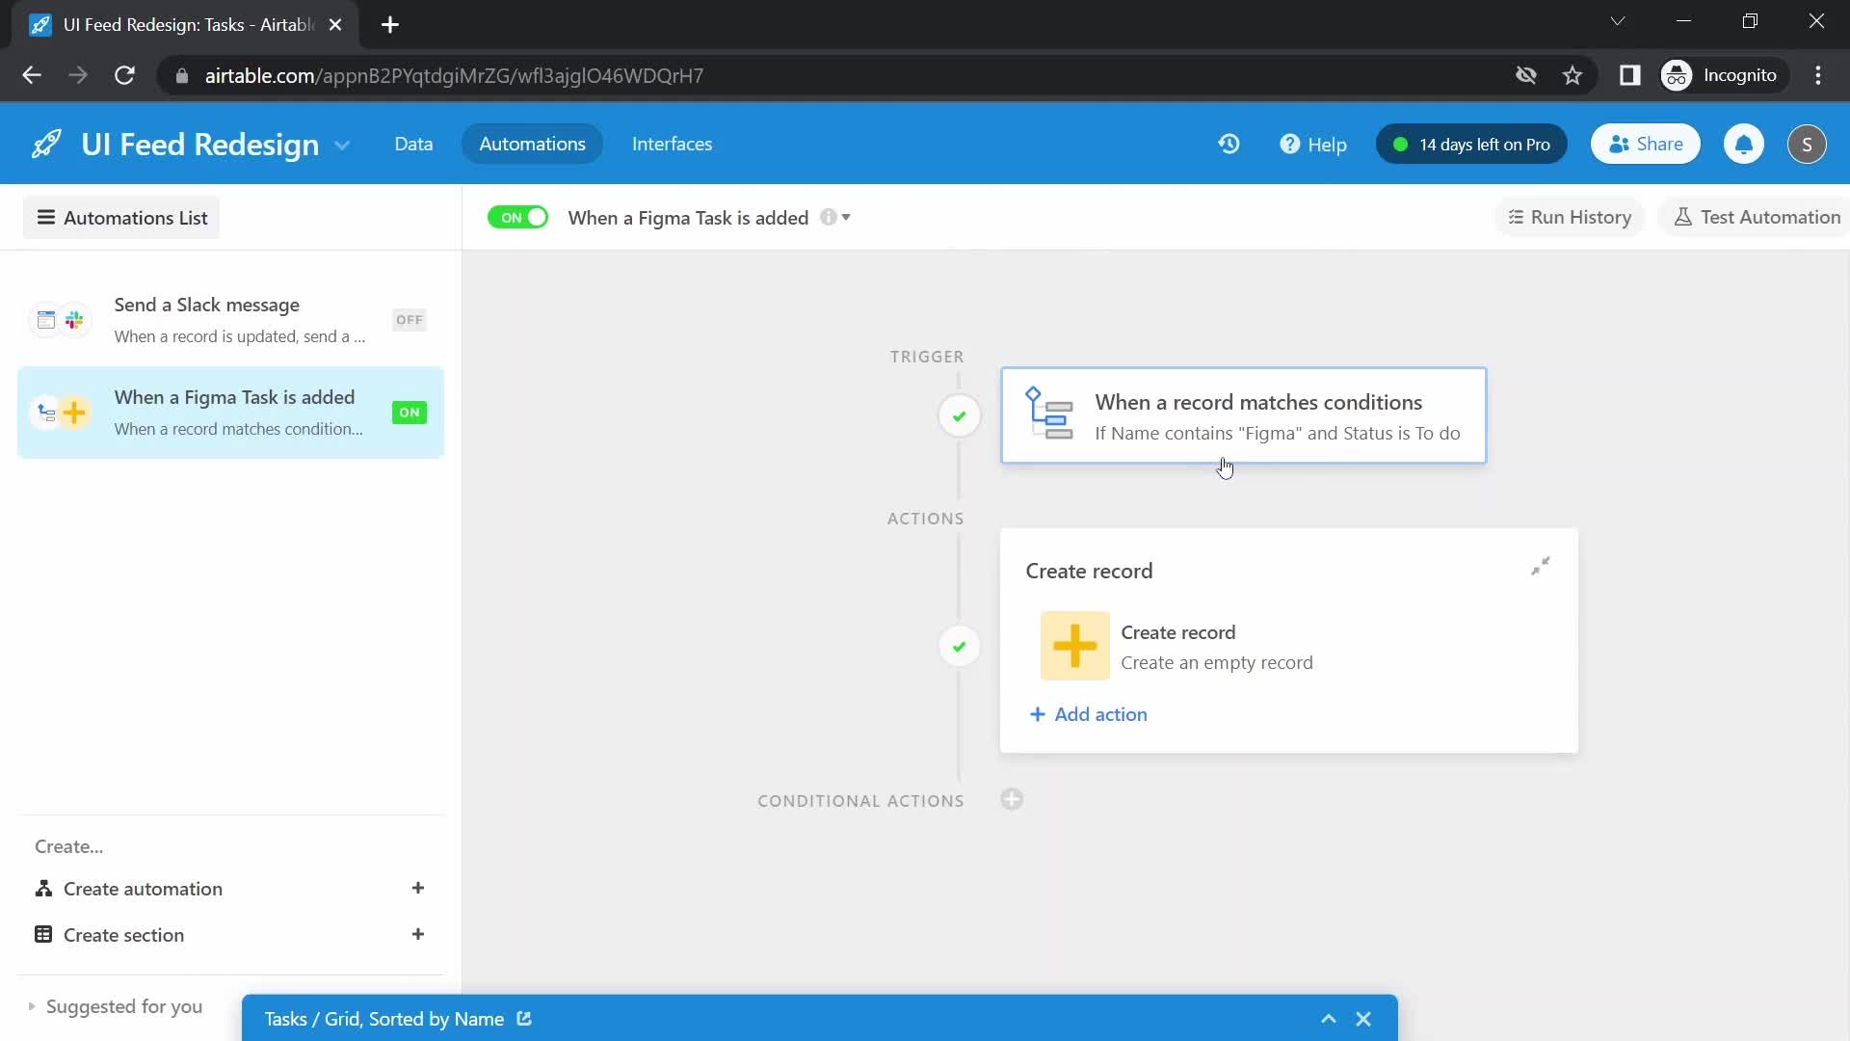The width and height of the screenshot is (1850, 1041).
Task: Expand the UI Feed Redesign project dropdown
Action: [x=342, y=144]
